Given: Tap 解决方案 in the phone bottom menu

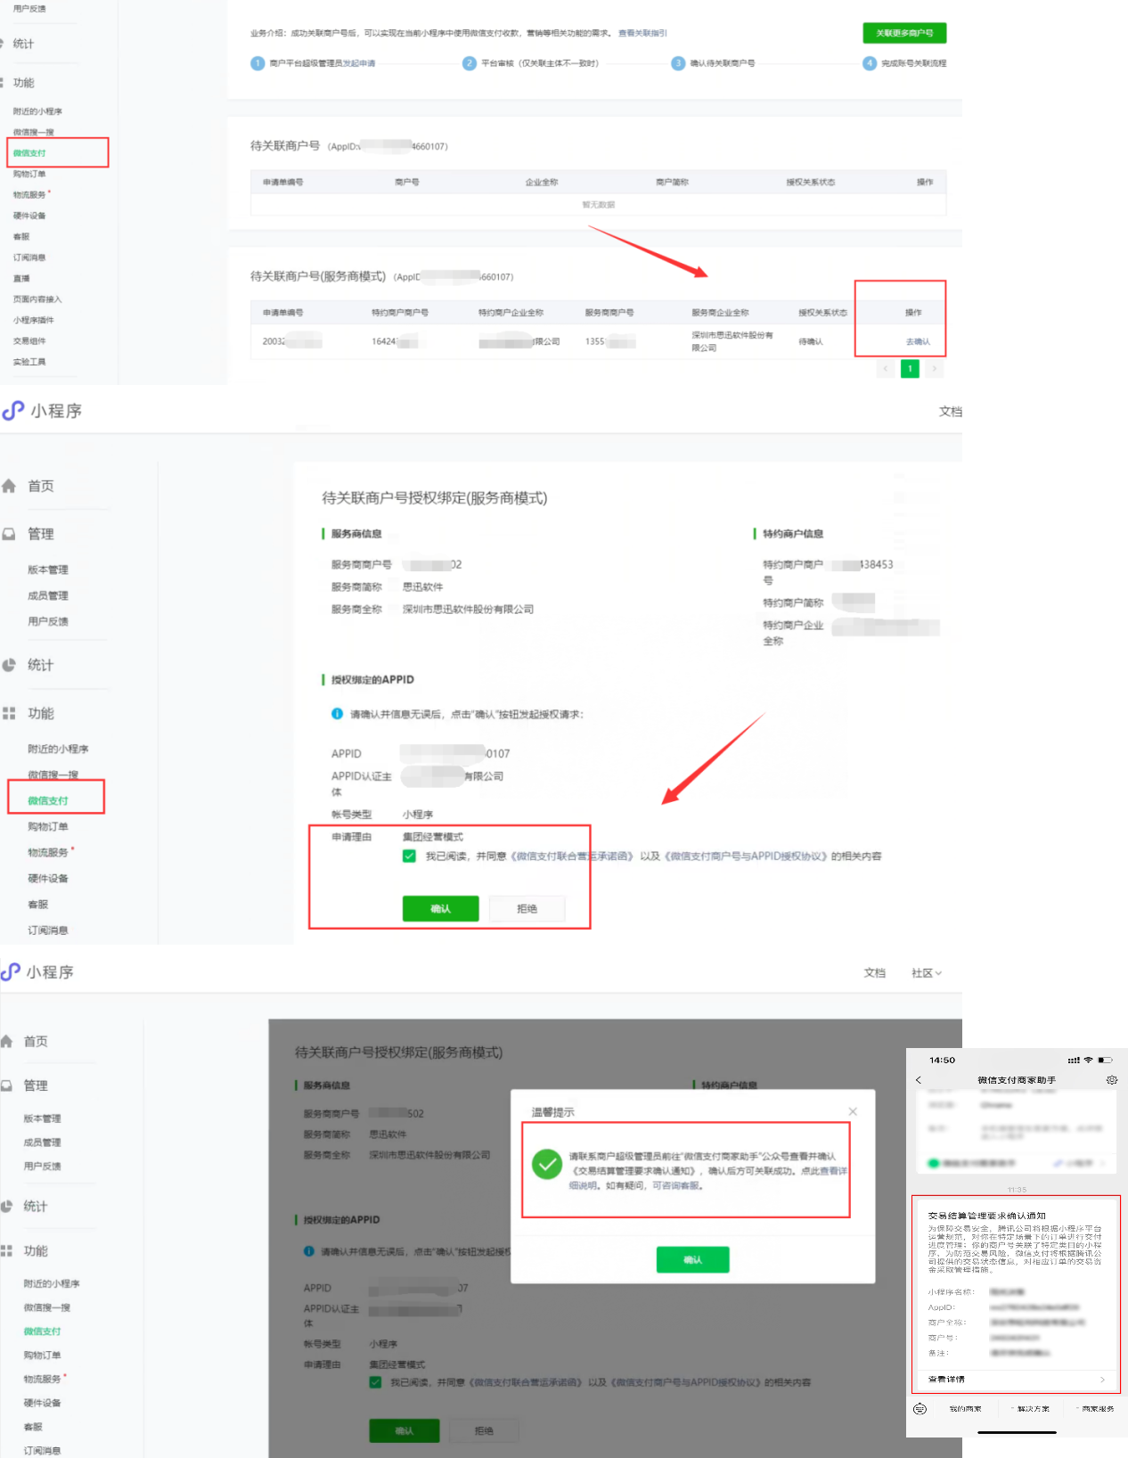Looking at the screenshot, I should [x=1033, y=1409].
